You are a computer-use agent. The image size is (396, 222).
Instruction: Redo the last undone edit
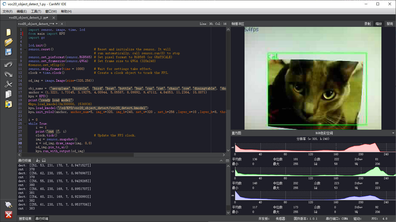9,74
